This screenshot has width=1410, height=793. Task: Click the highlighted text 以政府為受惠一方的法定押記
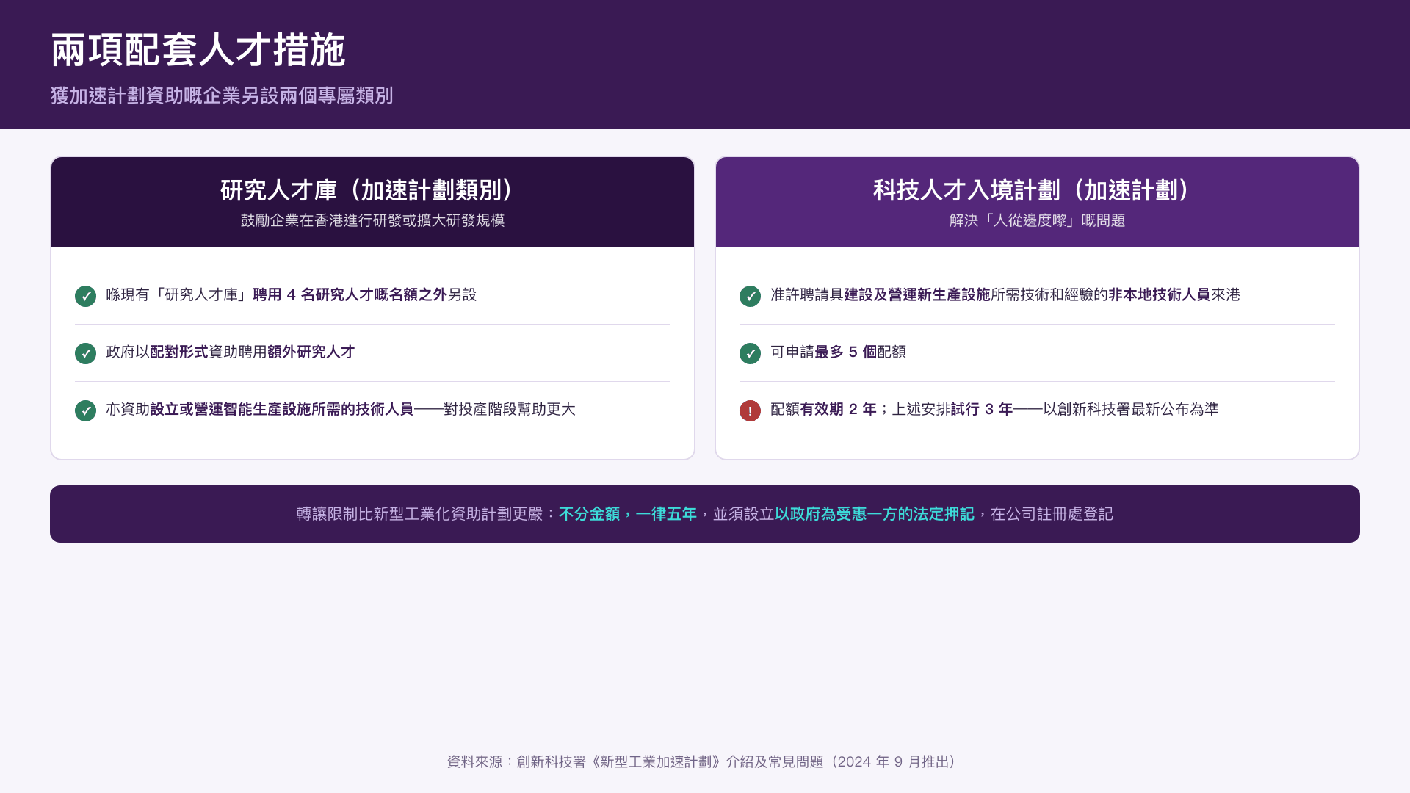[x=875, y=514]
